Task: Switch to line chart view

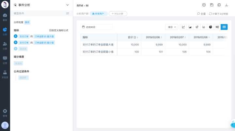Action: [183, 27]
